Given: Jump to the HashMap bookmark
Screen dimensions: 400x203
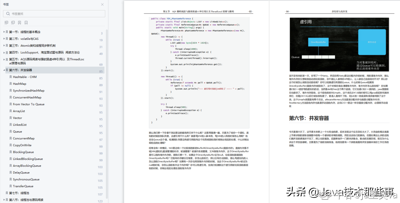Looking at the screenshot, I should point(20,84).
